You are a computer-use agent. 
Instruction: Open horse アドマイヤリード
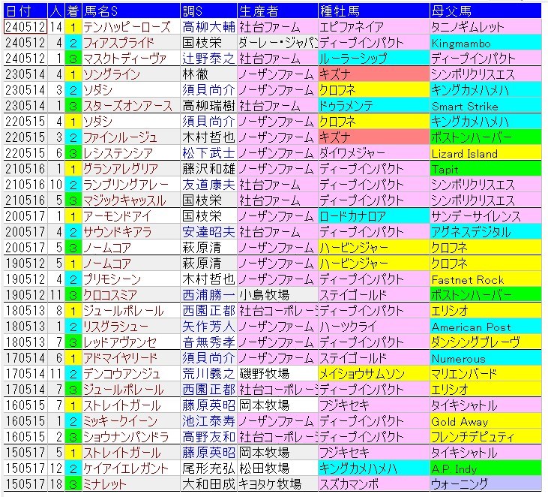(x=120, y=357)
